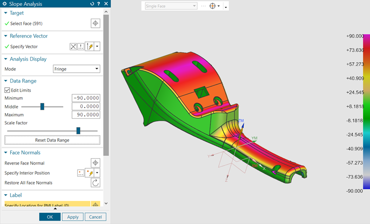The width and height of the screenshot is (370, 224).
Task: Open the vector type dropdown arrow
Action: 97,46
